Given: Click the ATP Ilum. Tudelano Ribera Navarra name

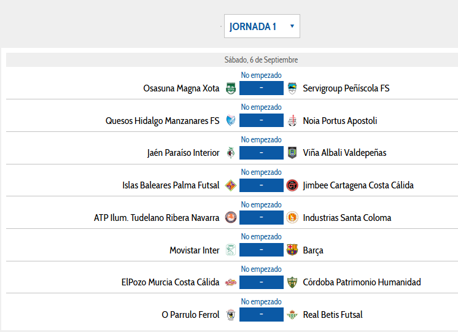Looking at the screenshot, I should [x=157, y=218].
